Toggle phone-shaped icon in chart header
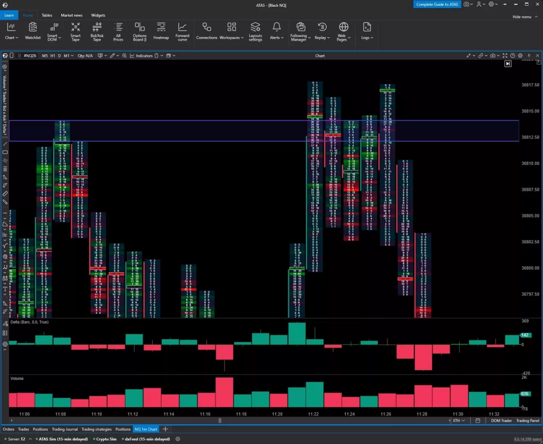Screen dimensions: 543x444 click(12, 55)
